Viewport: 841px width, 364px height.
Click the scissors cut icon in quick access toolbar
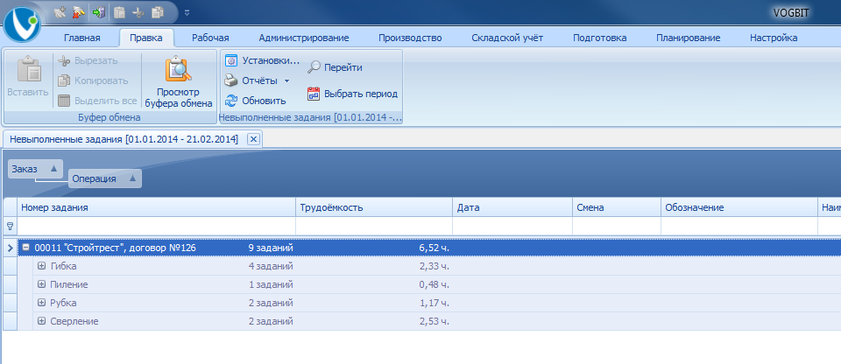coord(138,11)
